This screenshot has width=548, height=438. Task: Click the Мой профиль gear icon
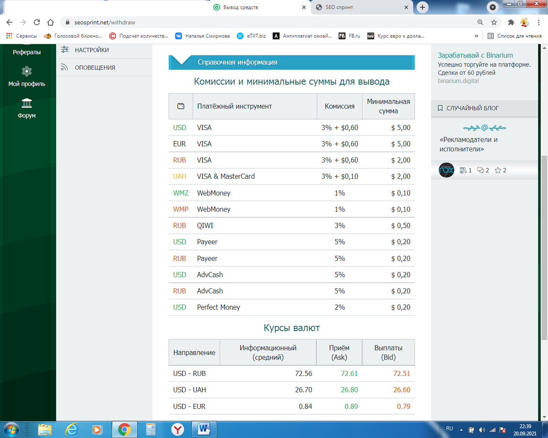[x=27, y=71]
